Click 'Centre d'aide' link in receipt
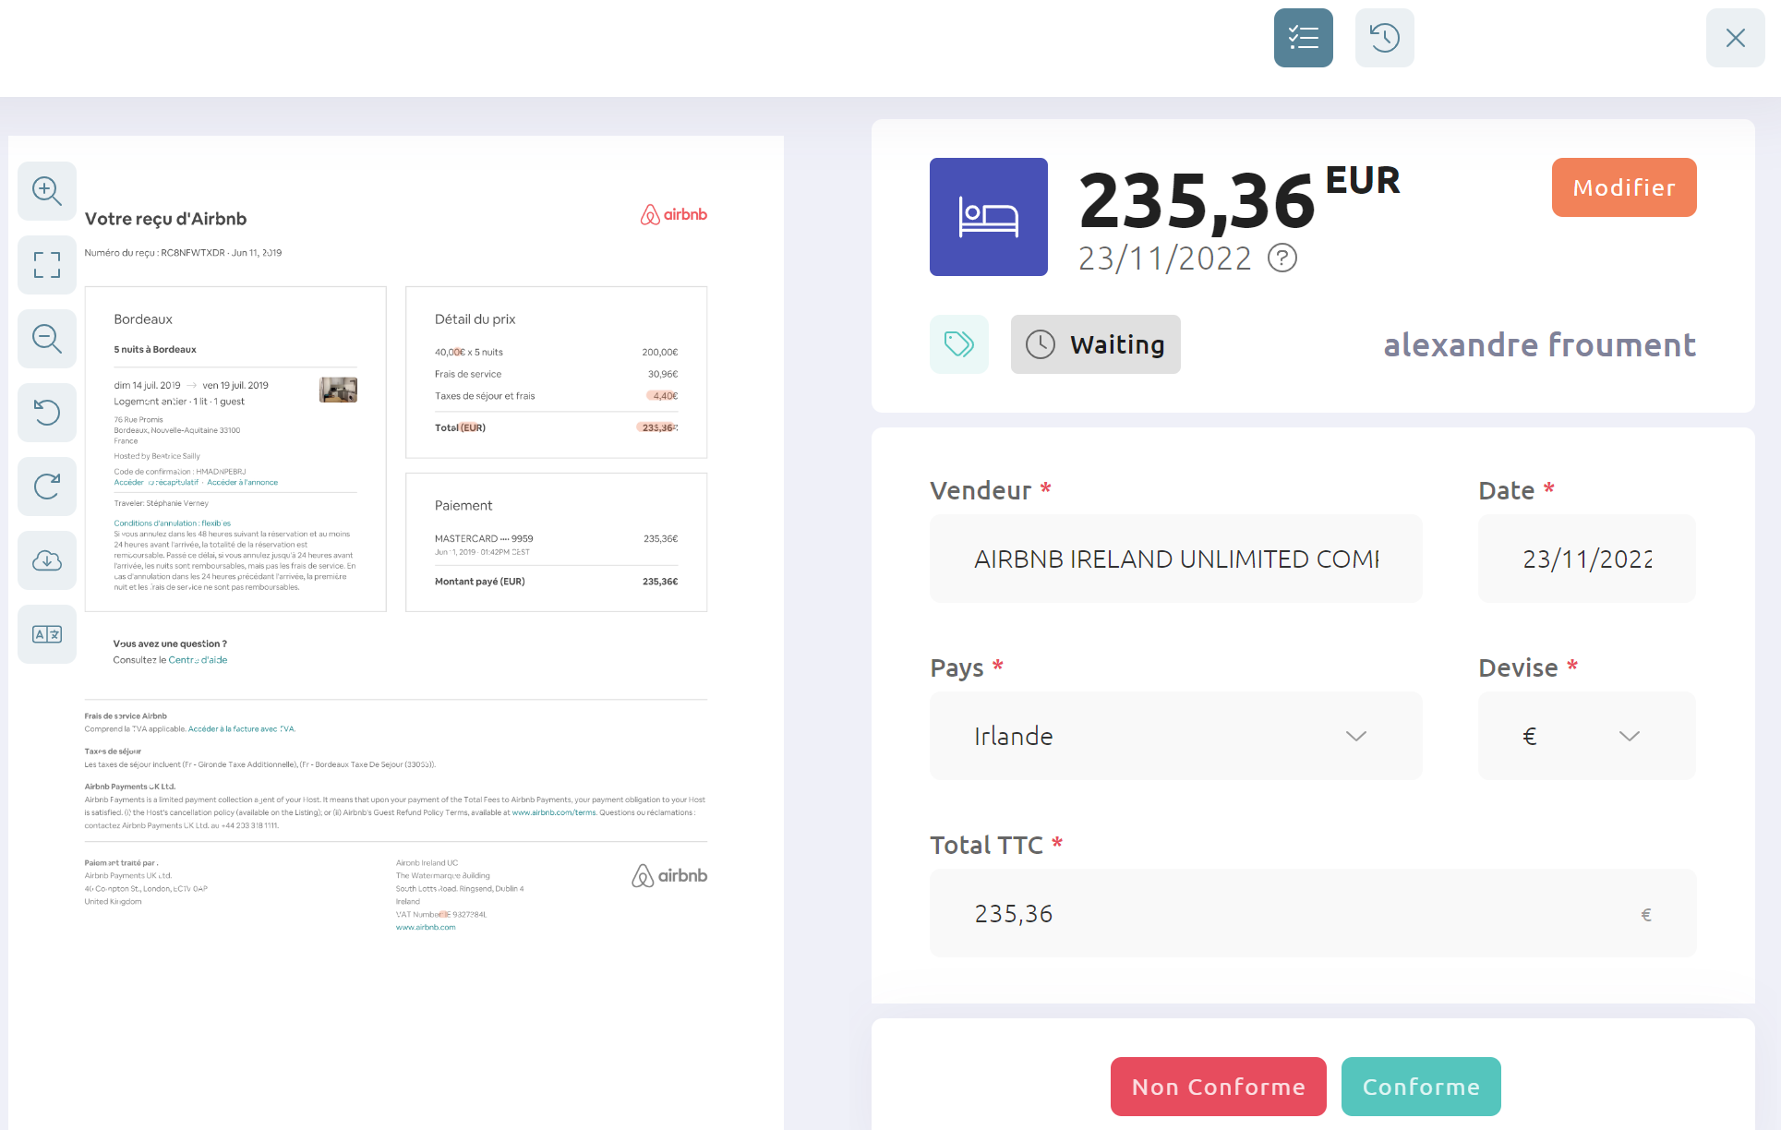1781x1130 pixels. point(198,660)
